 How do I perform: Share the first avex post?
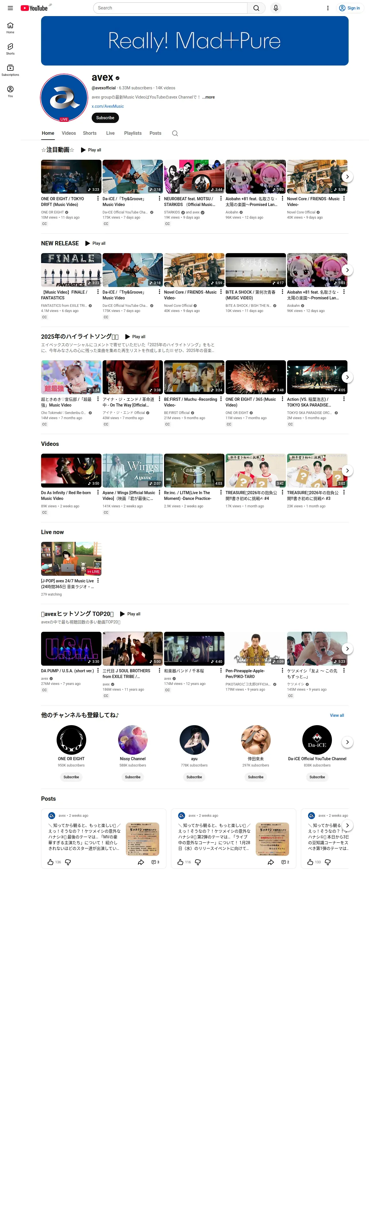point(141,862)
